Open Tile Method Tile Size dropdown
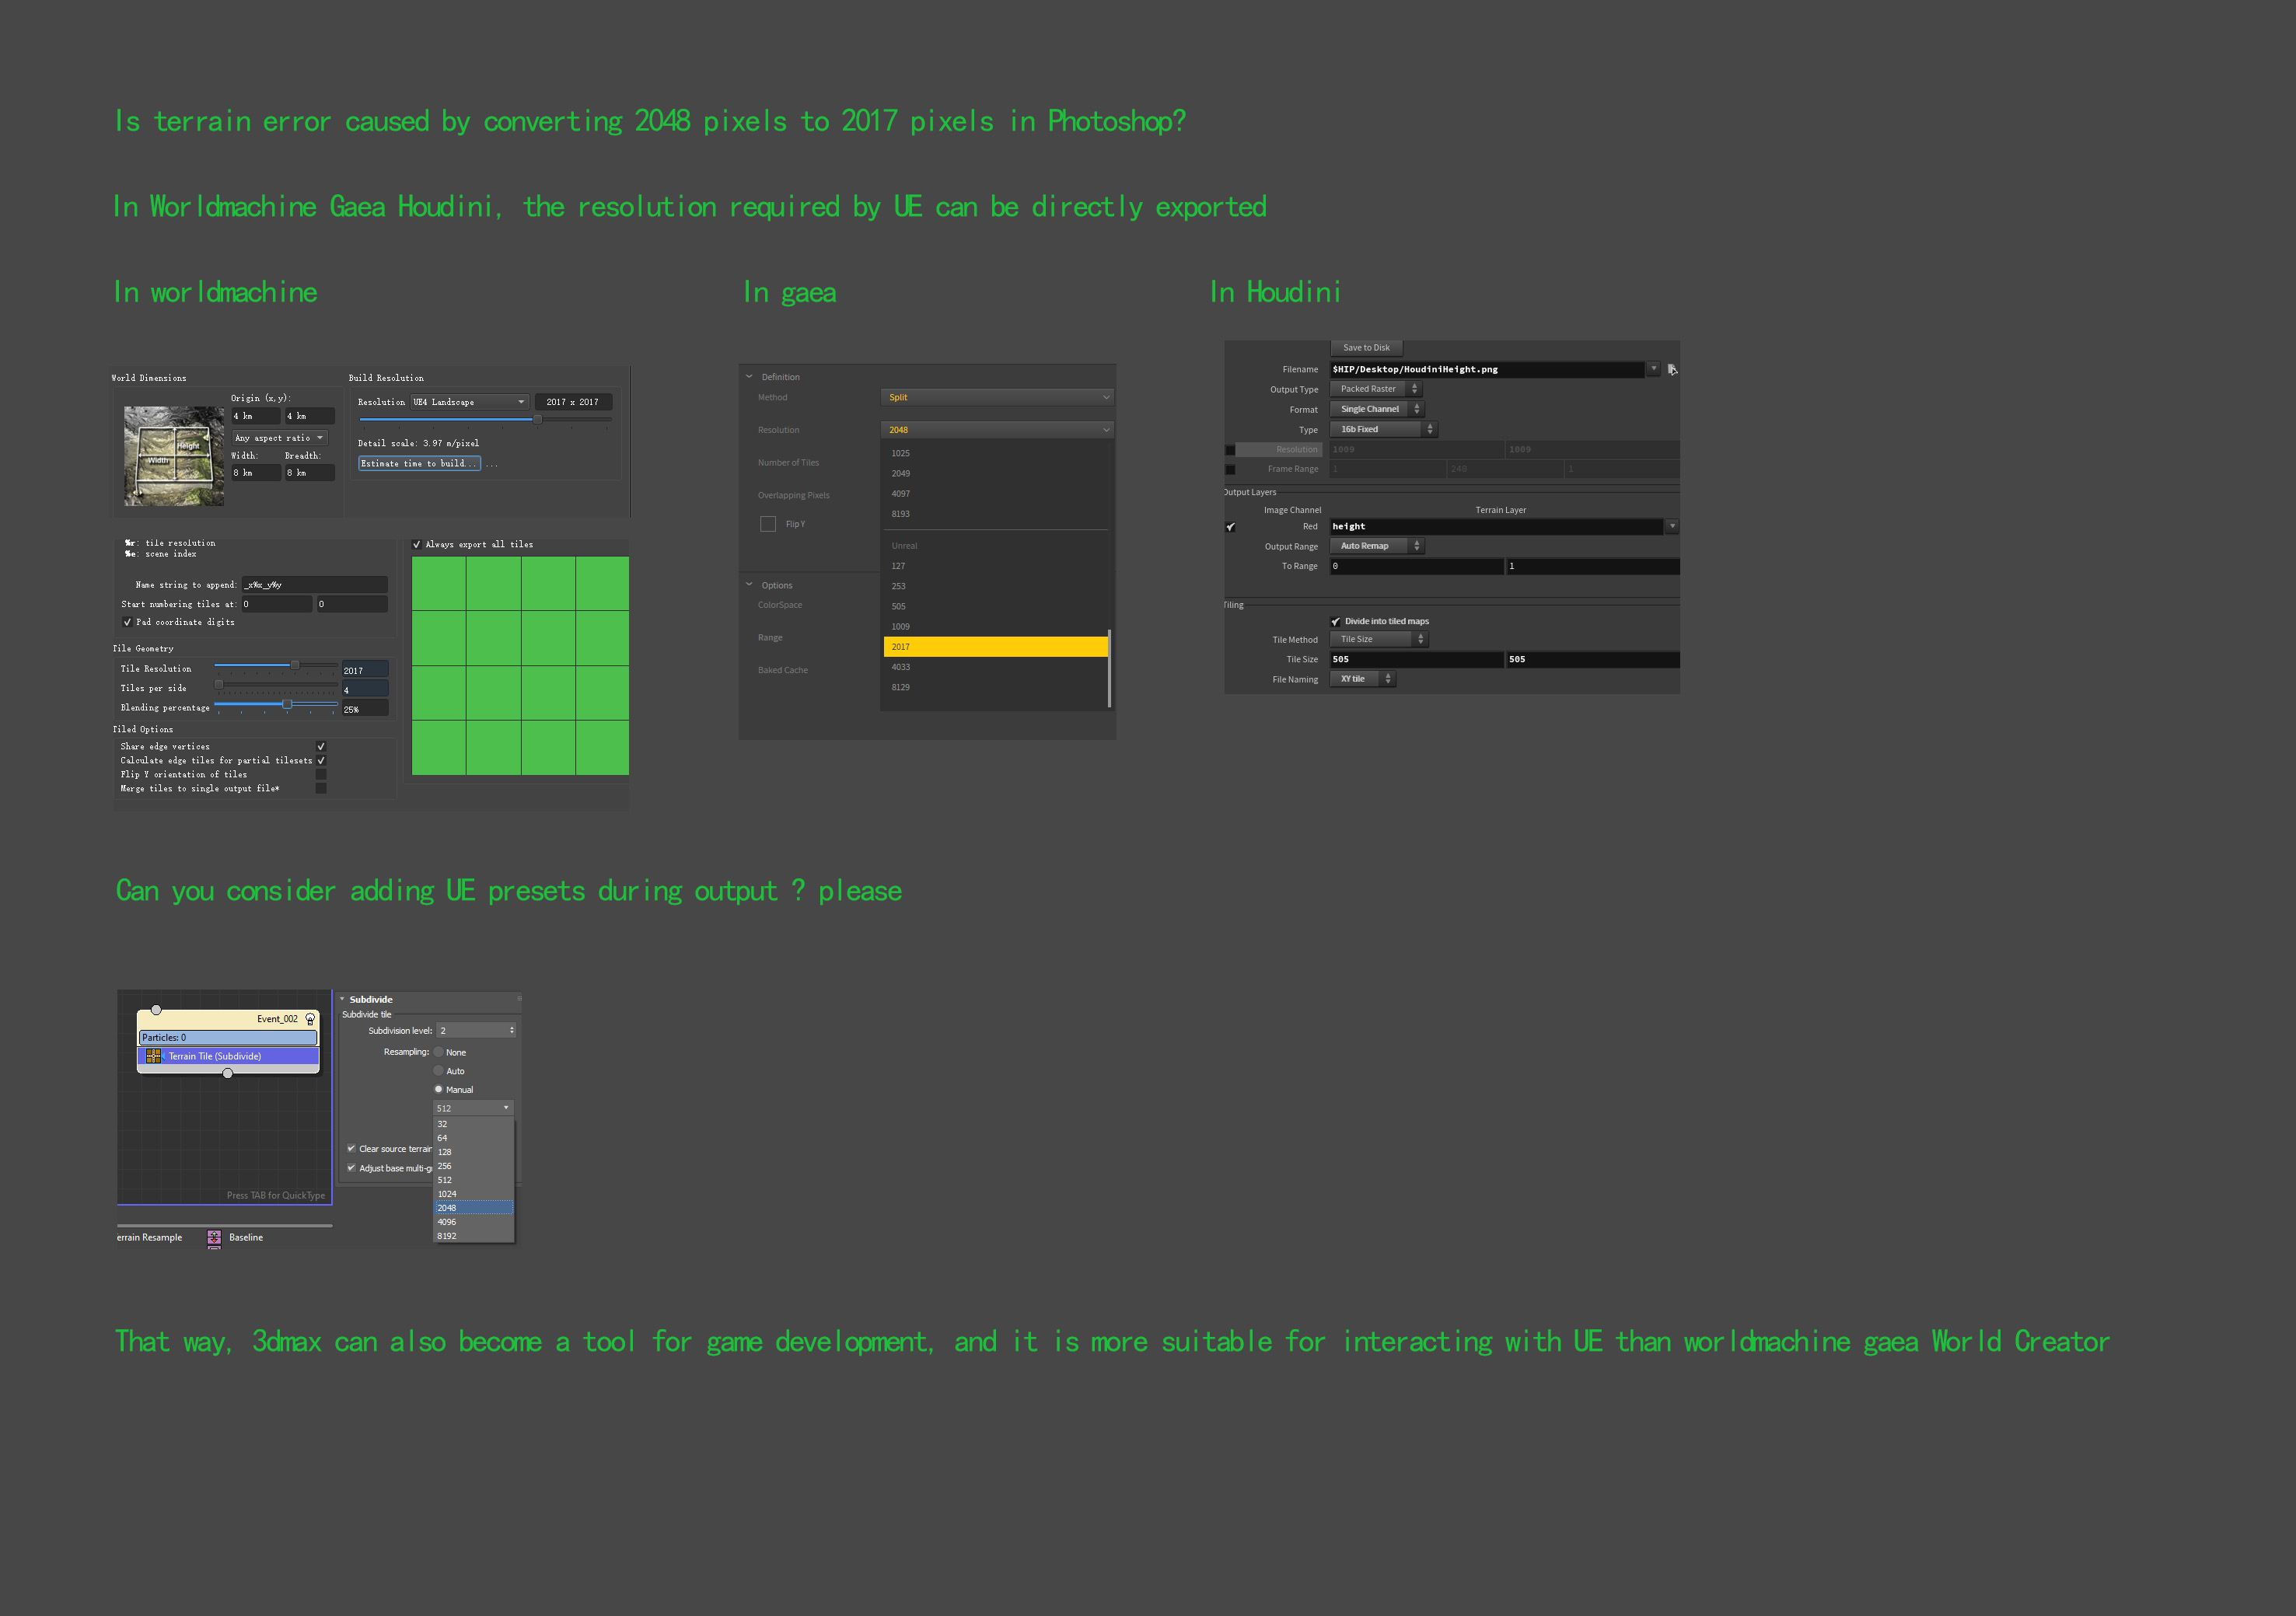 pos(1379,639)
